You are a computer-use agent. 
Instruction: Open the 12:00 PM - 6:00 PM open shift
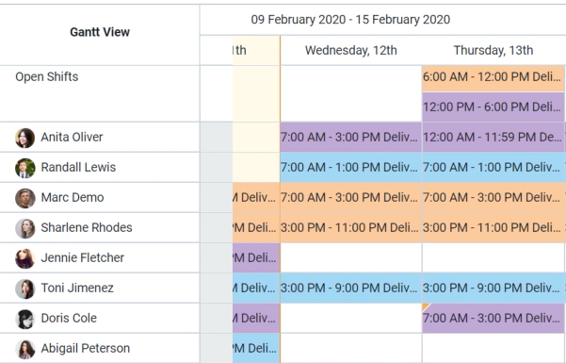coord(493,107)
